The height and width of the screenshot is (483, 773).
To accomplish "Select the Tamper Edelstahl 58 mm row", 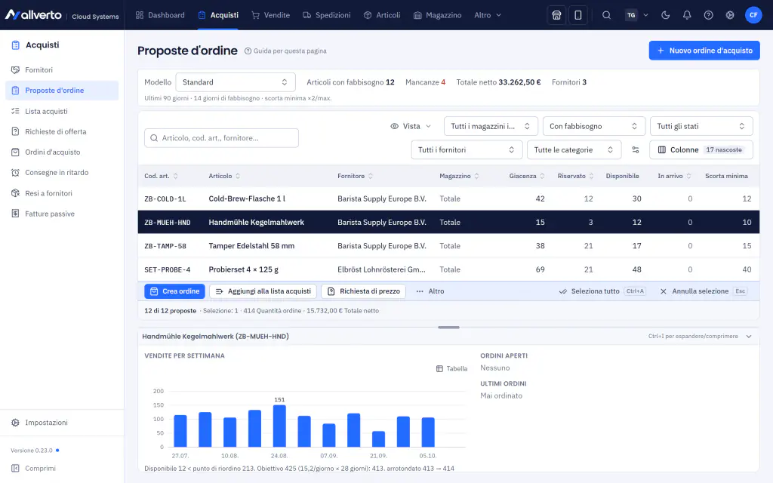I will coord(448,246).
